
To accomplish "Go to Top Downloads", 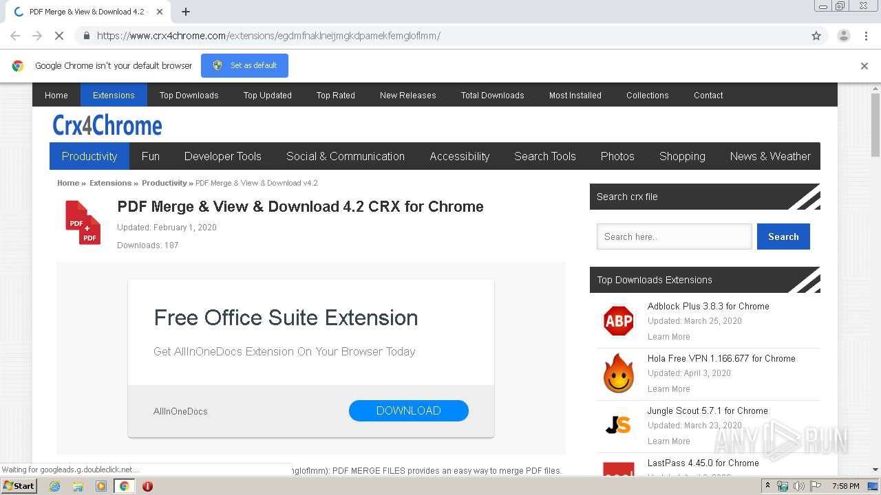I will tap(189, 95).
